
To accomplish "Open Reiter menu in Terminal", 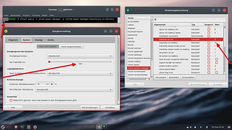I will tap(44, 15).
